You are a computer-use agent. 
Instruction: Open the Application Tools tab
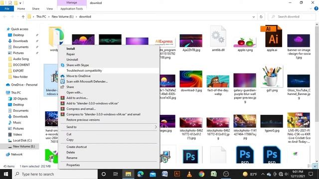(72, 9)
